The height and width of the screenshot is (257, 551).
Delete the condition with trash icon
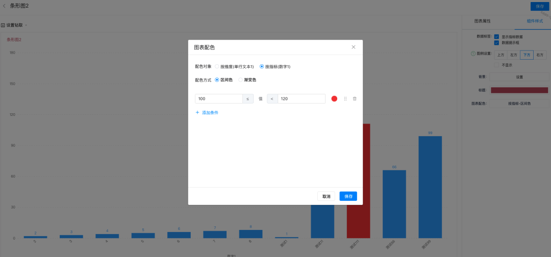pyautogui.click(x=355, y=98)
